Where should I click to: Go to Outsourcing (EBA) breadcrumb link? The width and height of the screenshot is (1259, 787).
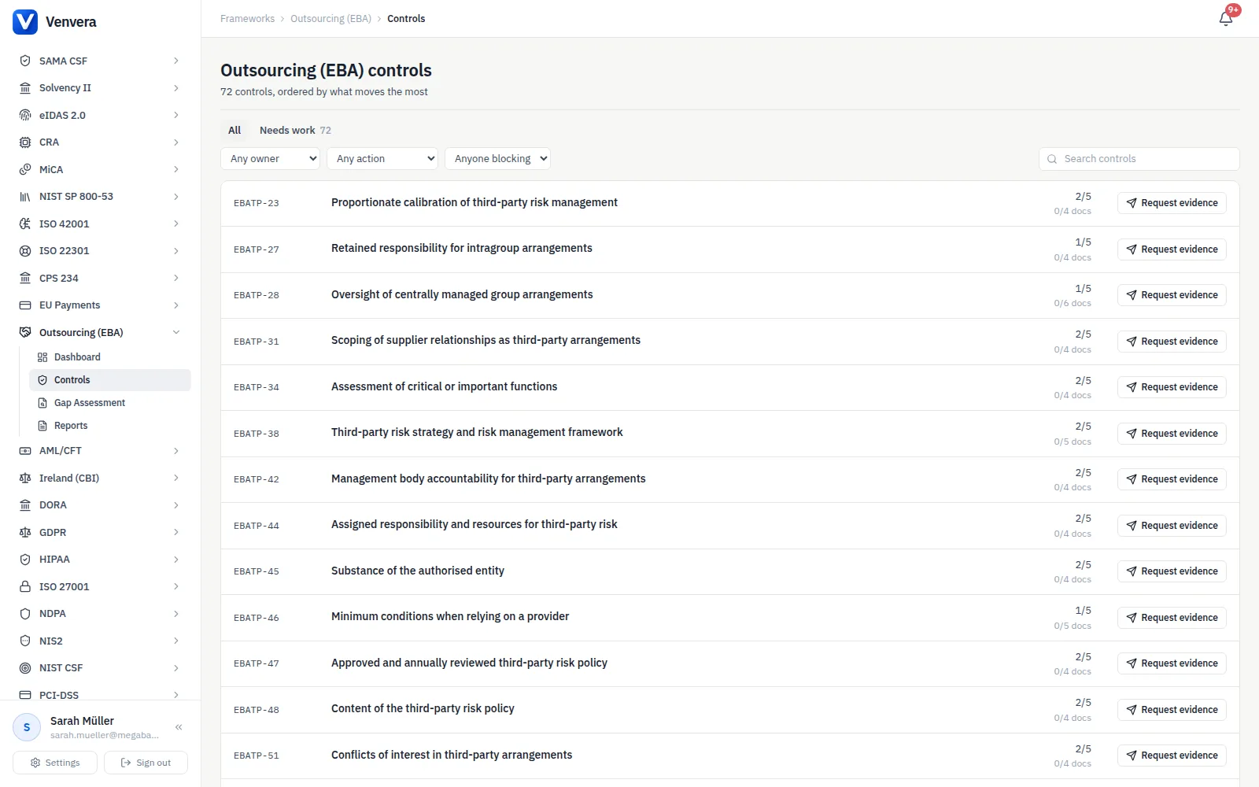pyautogui.click(x=330, y=19)
